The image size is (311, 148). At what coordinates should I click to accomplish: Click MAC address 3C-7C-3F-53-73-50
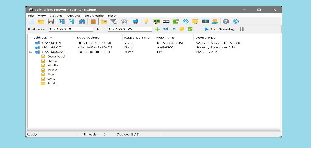94,43
